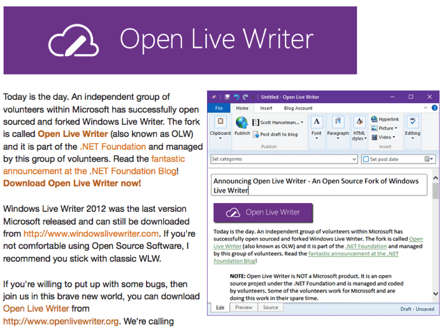
Task: Switch to the Insert ribbon tab
Action: [266, 108]
